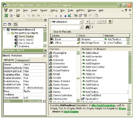This screenshot has height=119, width=134.
Task: Open Insert icon dropdown arrow in toolbar
Action: [14, 16]
